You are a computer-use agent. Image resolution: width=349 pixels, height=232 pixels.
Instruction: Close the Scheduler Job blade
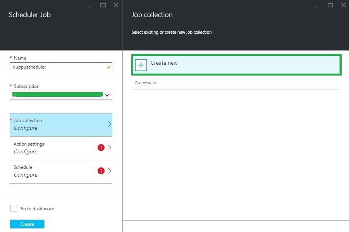[x=116, y=5]
